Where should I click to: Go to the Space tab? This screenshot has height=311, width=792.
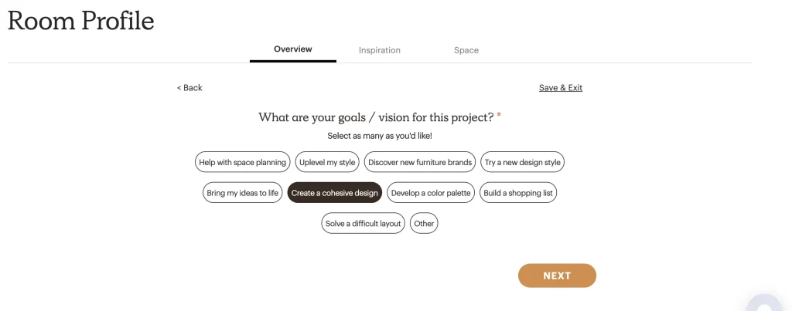coord(466,50)
